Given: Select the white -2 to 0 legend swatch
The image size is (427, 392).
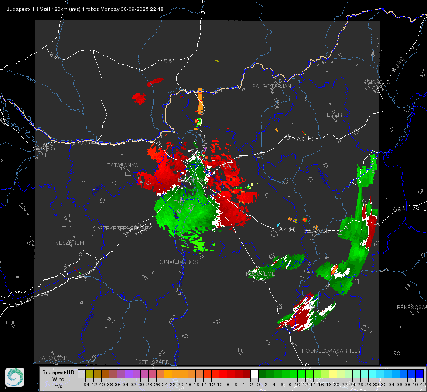Looking at the screenshot, I should click(x=254, y=374).
